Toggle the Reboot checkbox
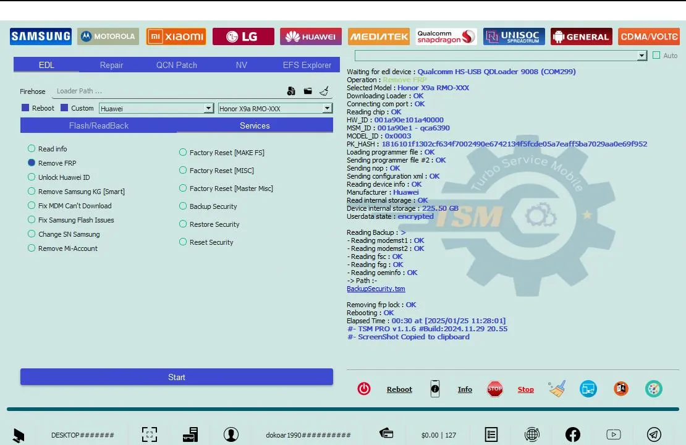 click(x=25, y=108)
